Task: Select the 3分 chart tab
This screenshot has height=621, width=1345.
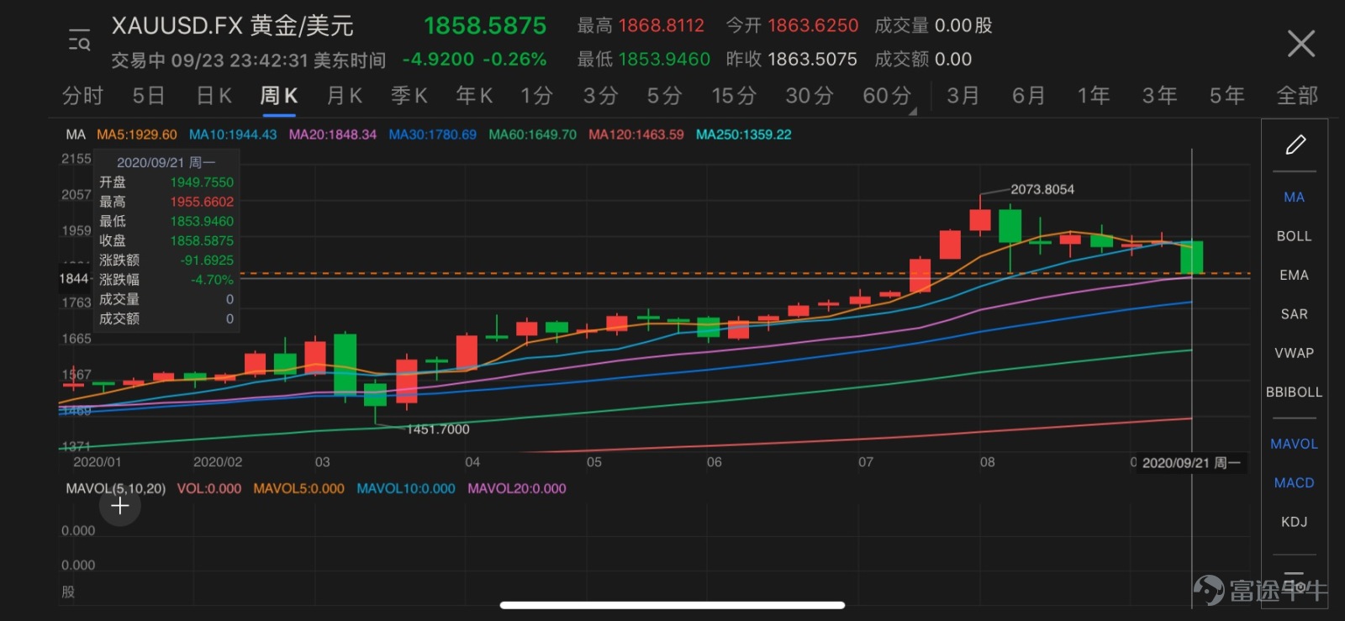Action: (x=601, y=96)
